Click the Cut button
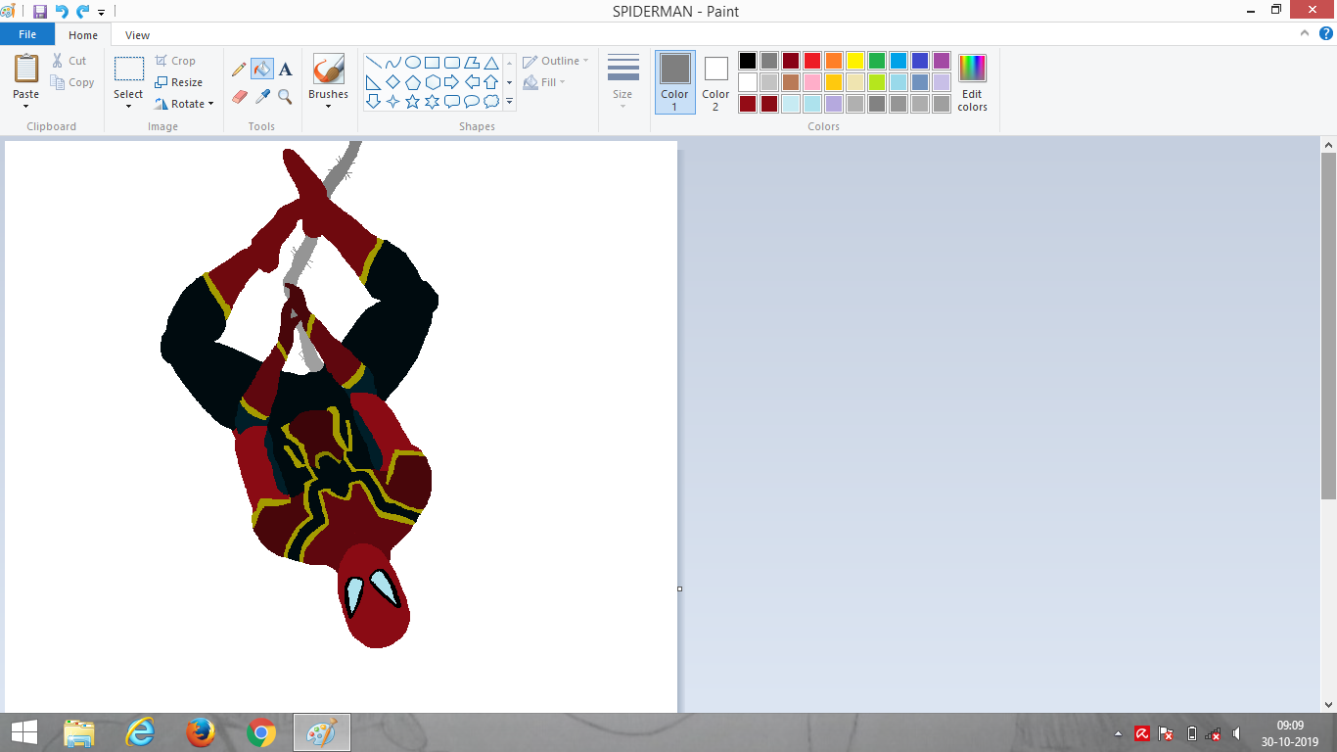Image resolution: width=1337 pixels, height=752 pixels. (x=69, y=61)
